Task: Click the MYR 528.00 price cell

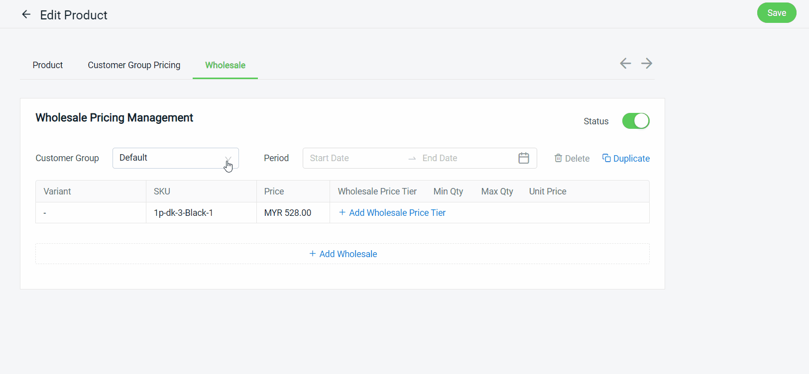Action: [x=288, y=213]
